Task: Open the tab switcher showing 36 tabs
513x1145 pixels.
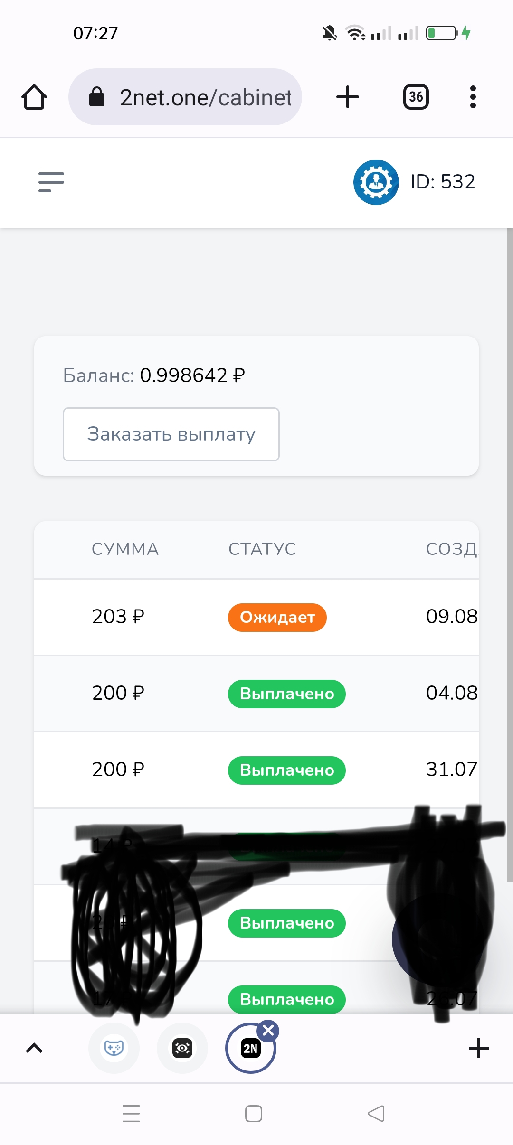Action: tap(416, 97)
